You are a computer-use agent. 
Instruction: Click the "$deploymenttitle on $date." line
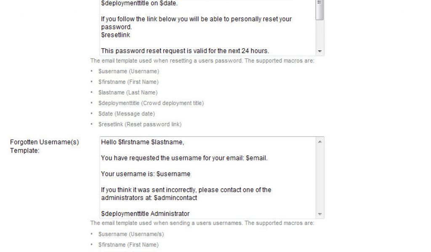(139, 3)
